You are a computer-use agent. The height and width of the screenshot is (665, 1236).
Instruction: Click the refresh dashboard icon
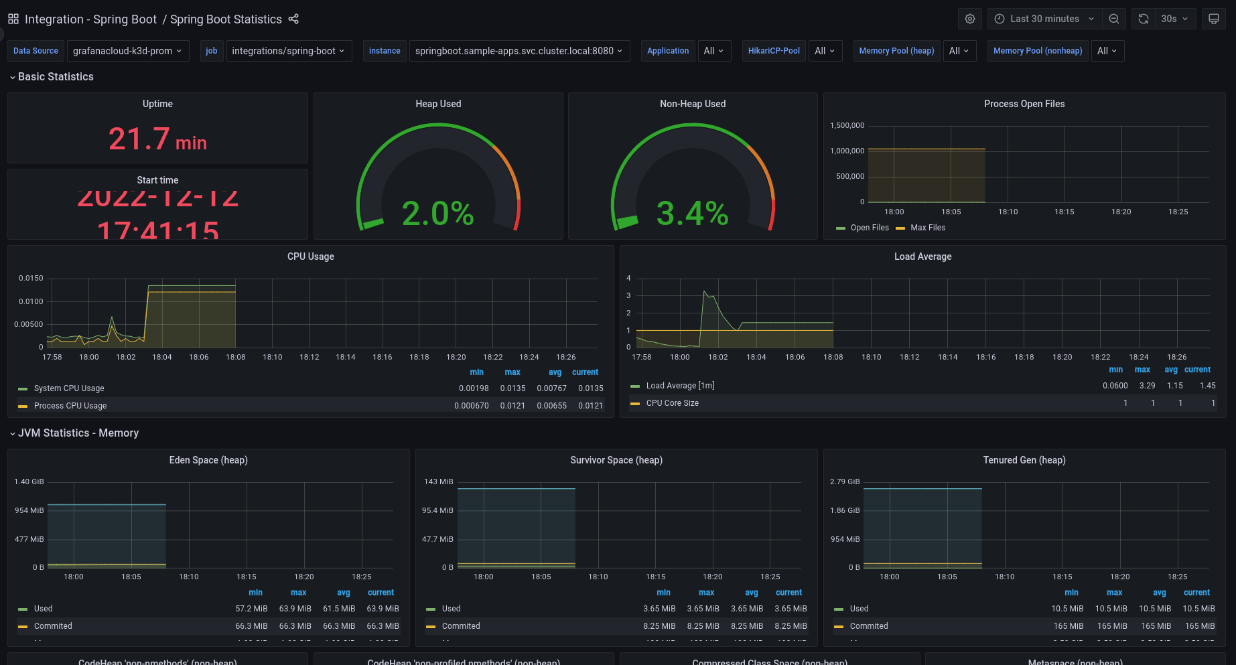(x=1143, y=18)
